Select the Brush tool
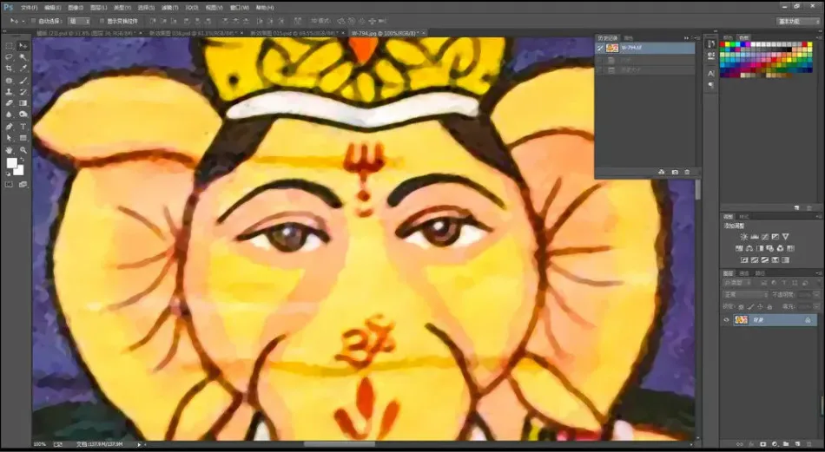The width and height of the screenshot is (825, 452). coord(23,81)
